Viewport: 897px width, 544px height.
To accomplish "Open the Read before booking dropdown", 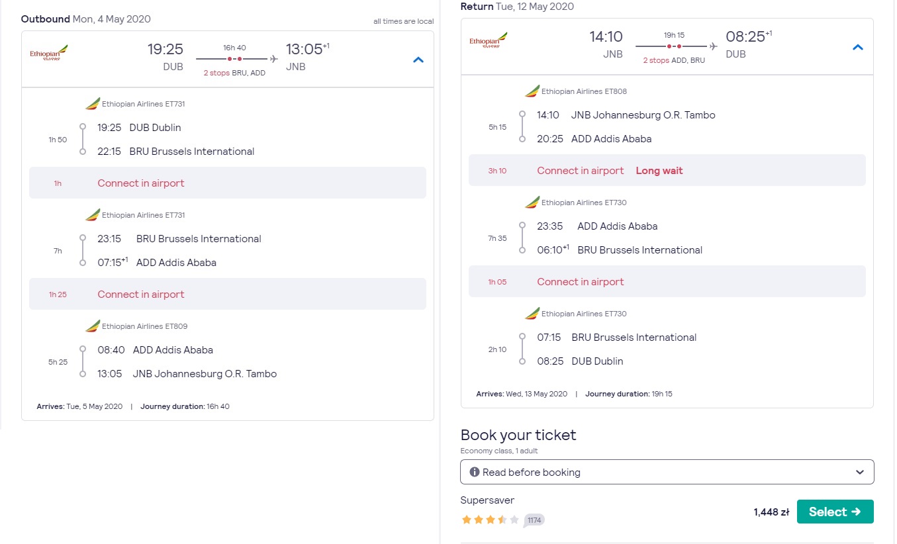I will click(667, 472).
